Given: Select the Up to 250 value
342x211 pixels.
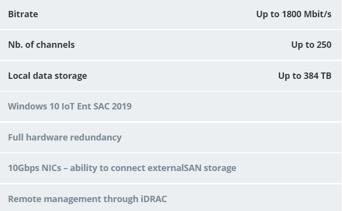Looking at the screenshot, I should (x=311, y=45).
